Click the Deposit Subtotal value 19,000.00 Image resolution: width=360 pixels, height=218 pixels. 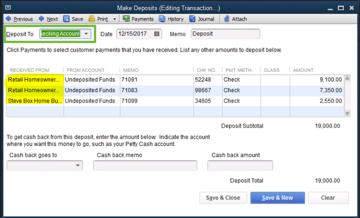[327, 126]
